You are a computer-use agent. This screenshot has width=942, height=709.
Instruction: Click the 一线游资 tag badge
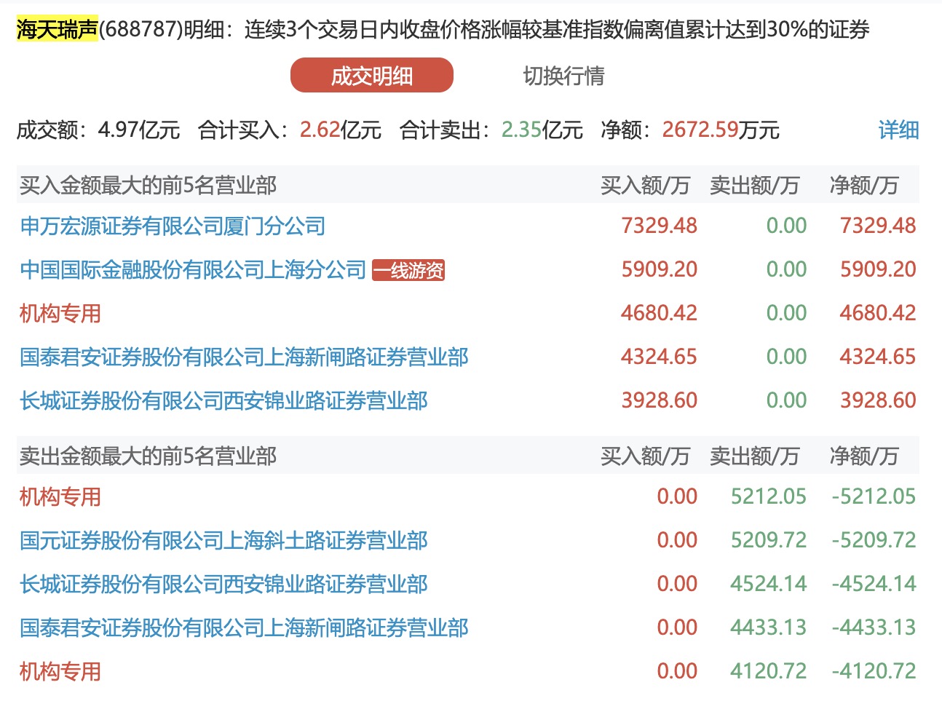coord(408,271)
